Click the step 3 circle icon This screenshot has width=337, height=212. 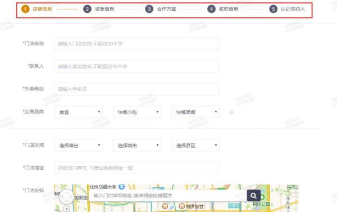[149, 9]
